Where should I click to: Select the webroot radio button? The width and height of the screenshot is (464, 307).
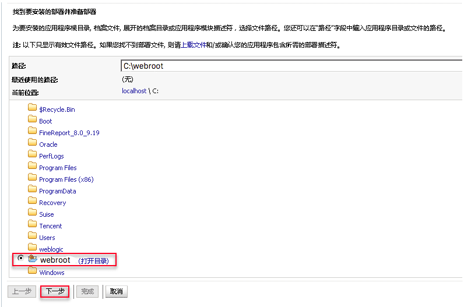(20, 258)
